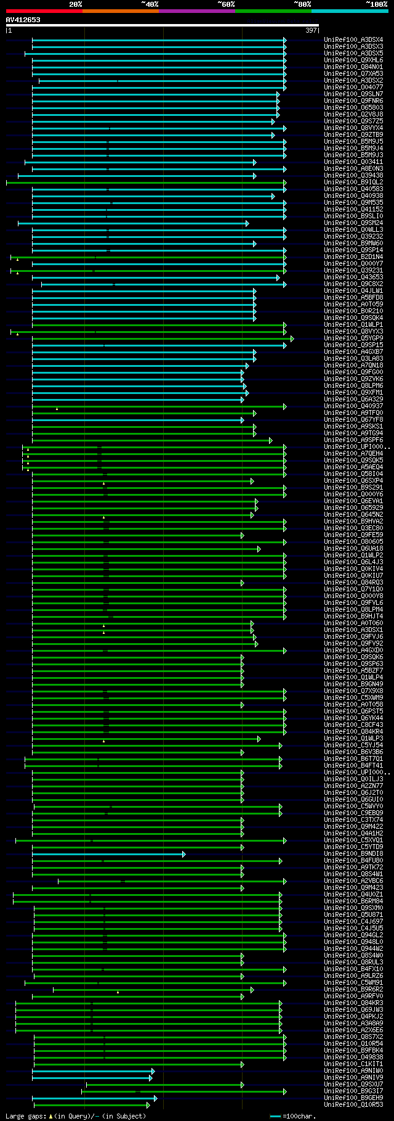Open hit UniRef100_A3DSX4
Image resolution: width=394 pixels, height=1121 pixels.
point(353,40)
